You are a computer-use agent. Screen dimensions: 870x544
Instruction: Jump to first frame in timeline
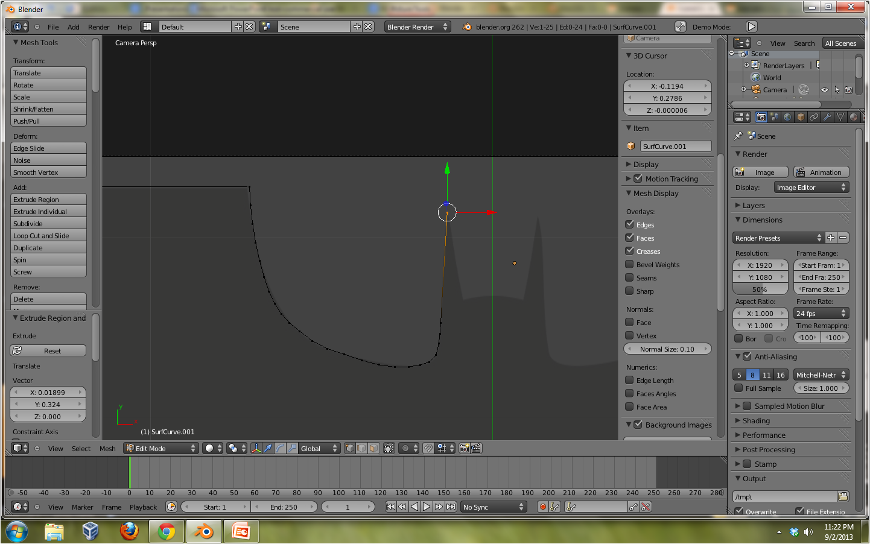390,507
